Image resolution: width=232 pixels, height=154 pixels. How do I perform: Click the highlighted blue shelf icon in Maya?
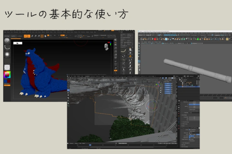point(166,39)
